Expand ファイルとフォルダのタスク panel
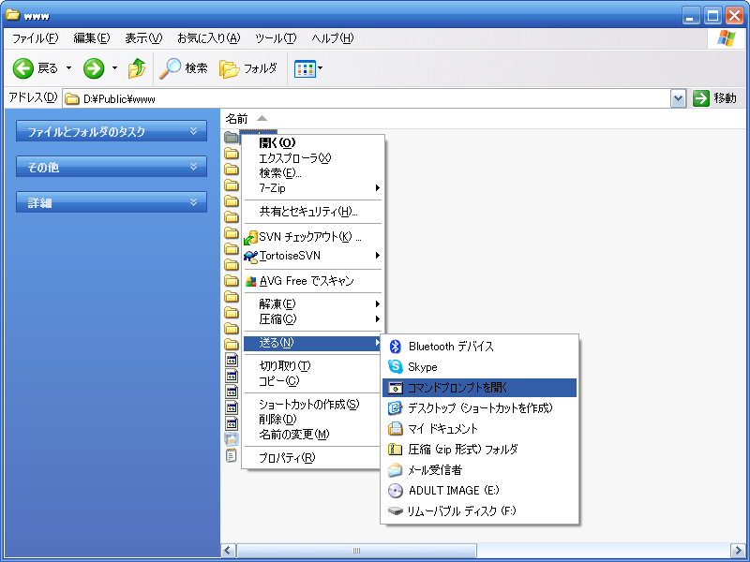 (x=112, y=131)
